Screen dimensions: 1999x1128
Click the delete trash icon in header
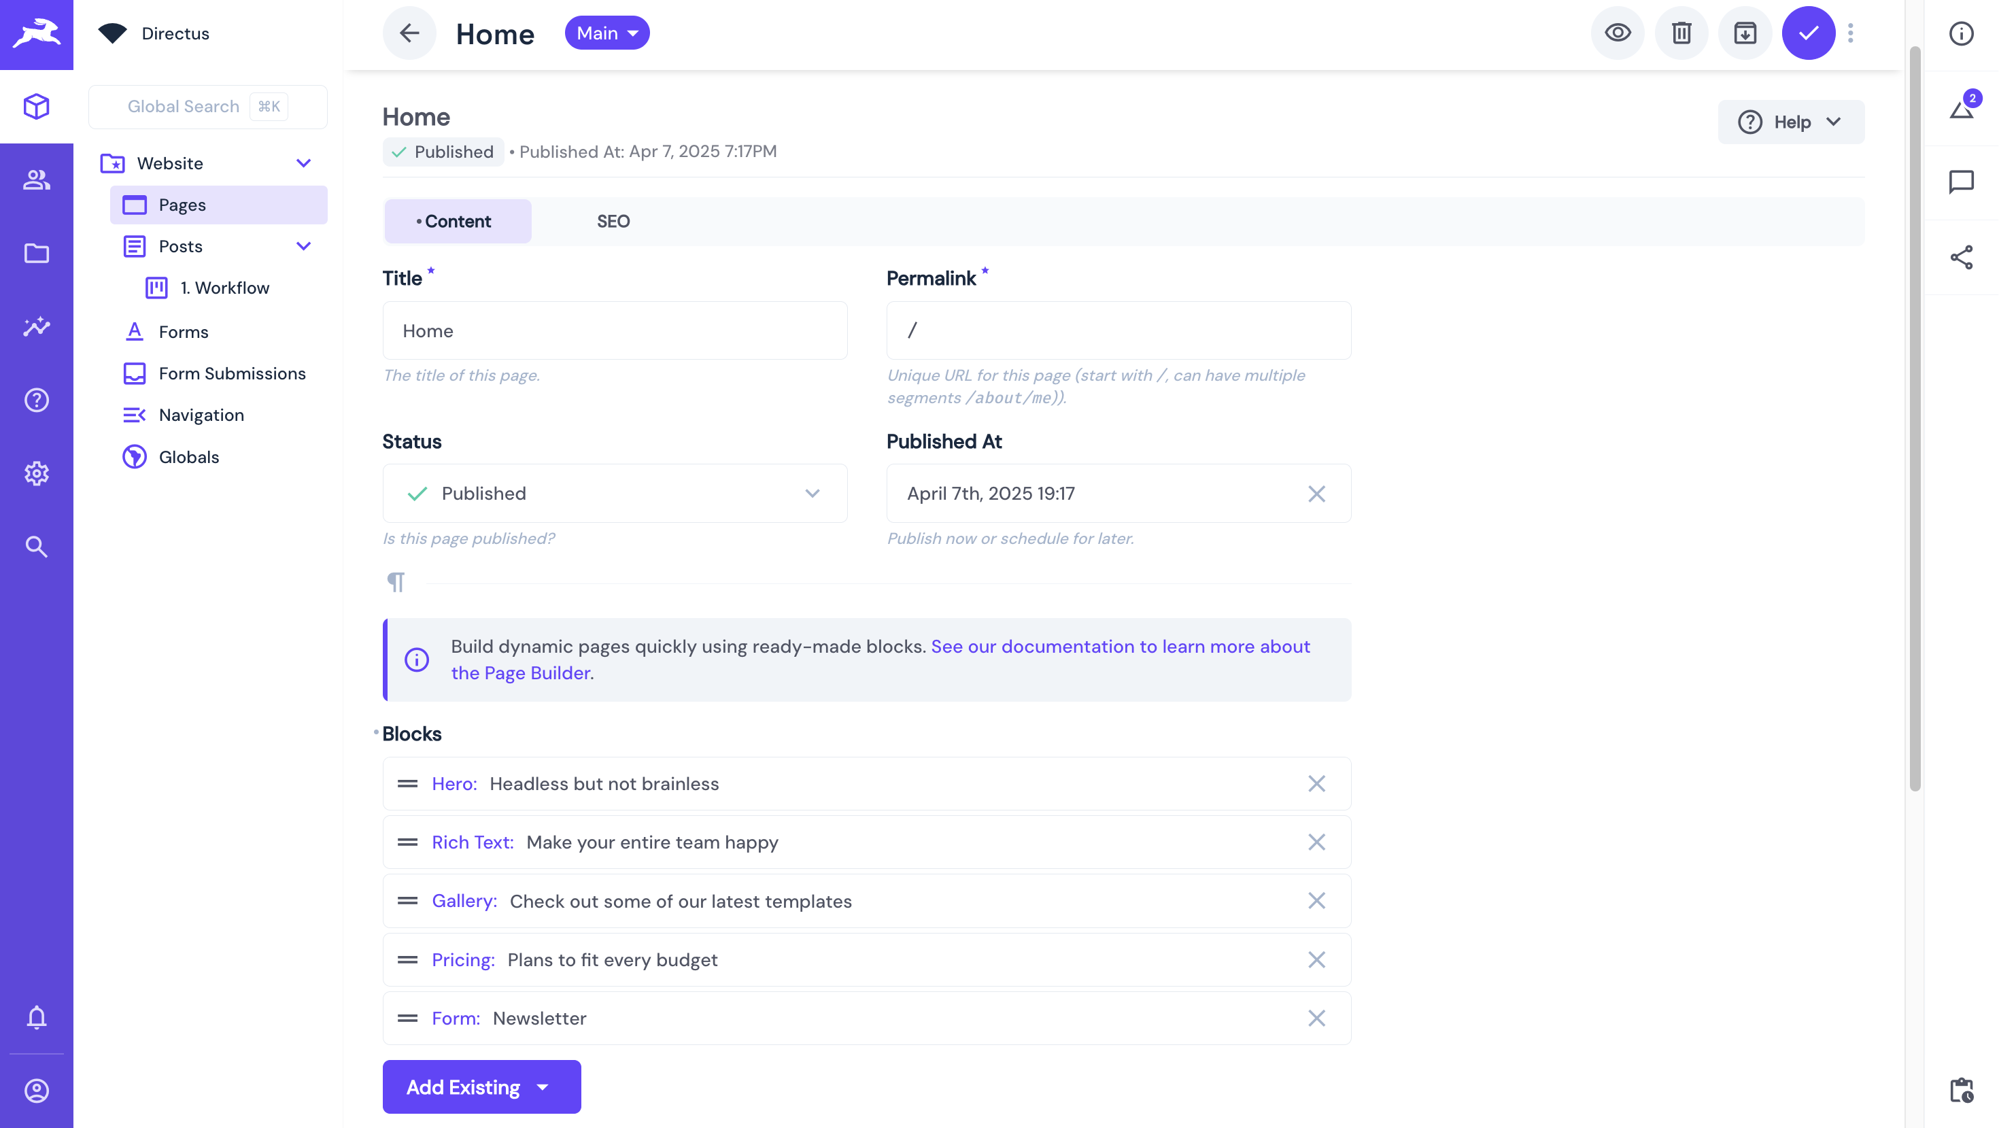click(1681, 33)
